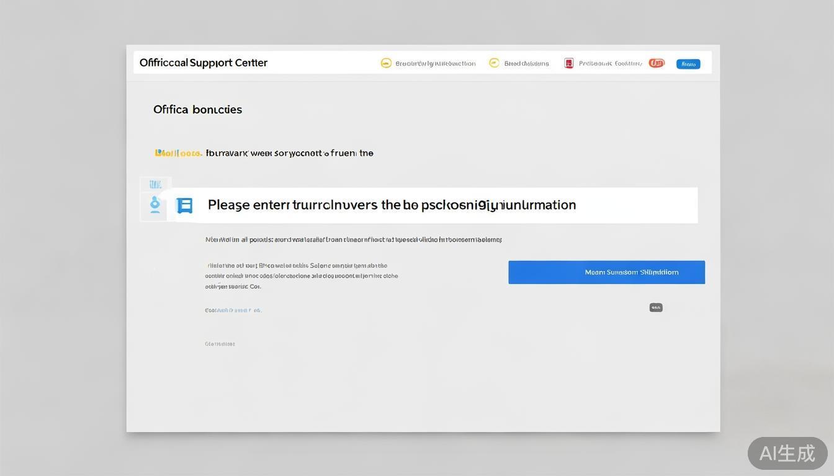Click the red document icon in header
834x476 pixels.
coord(568,63)
